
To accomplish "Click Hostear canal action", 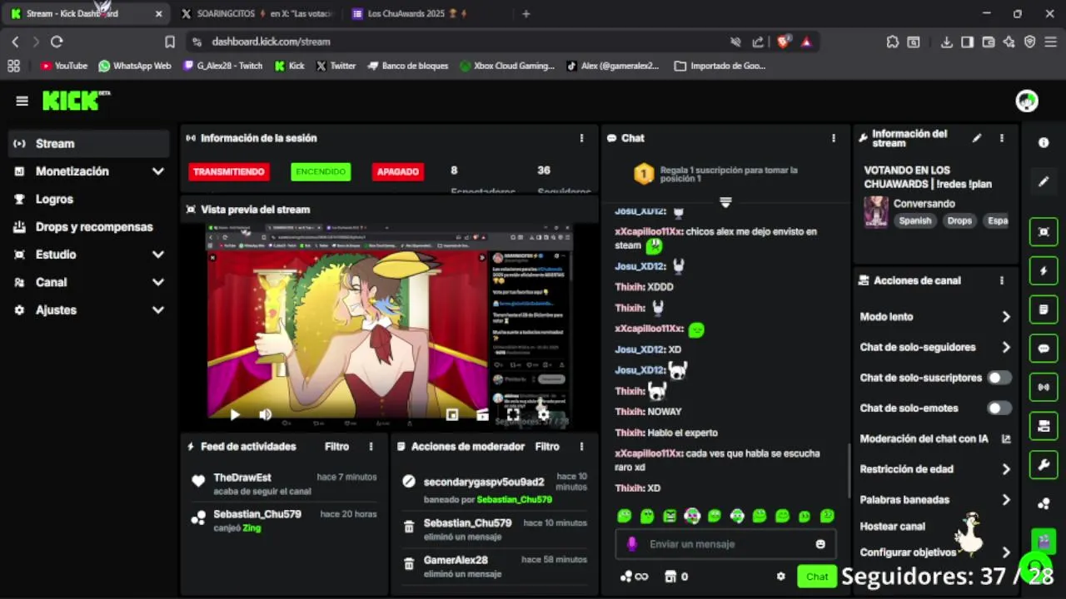I will (892, 526).
